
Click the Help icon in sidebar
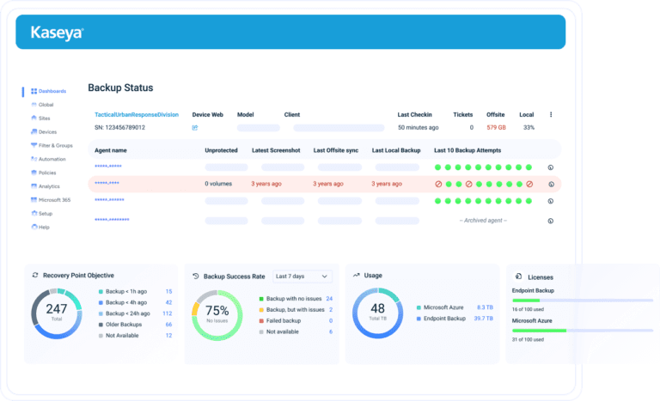(x=34, y=227)
